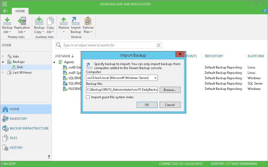This screenshot has width=268, height=167.
Task: Click the search magnifier icon
Action: pyautogui.click(x=59, y=45)
